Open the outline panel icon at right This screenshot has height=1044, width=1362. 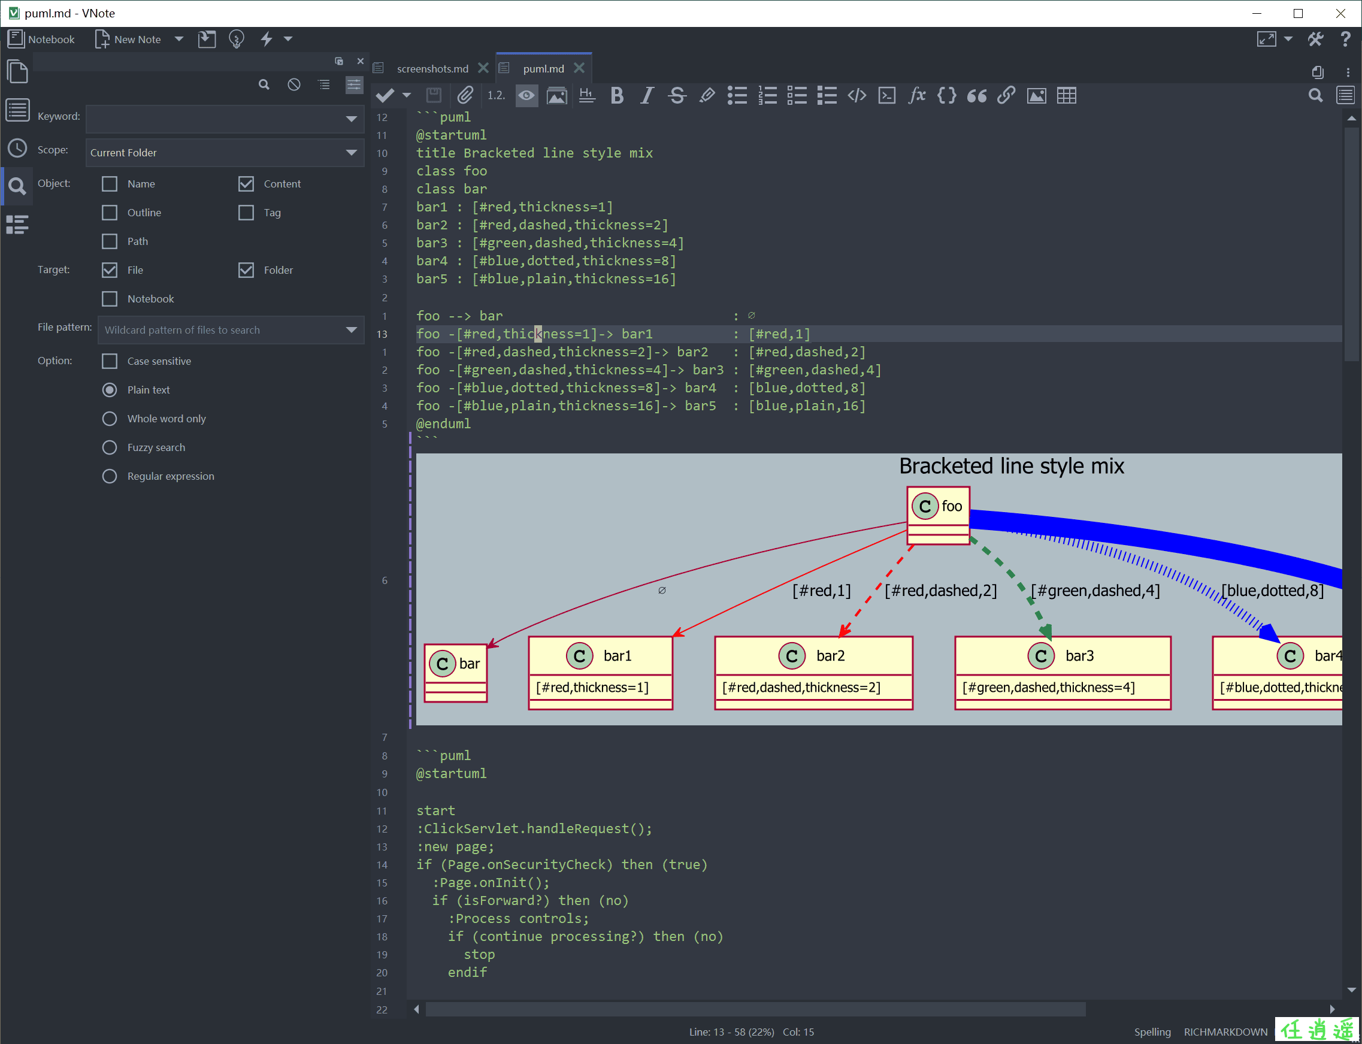click(1346, 96)
